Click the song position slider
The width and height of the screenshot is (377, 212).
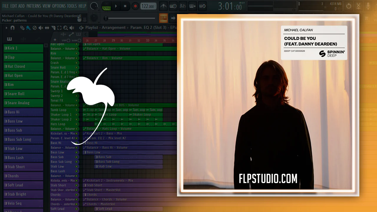pos(131,19)
